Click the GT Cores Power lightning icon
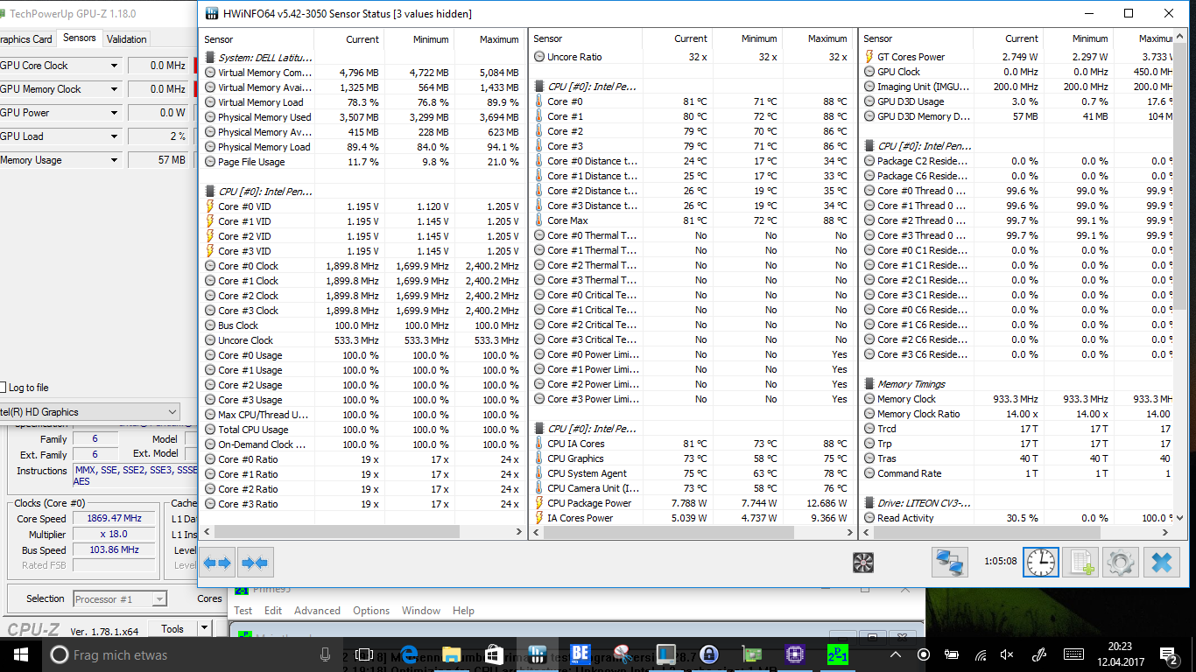This screenshot has width=1196, height=672. [x=869, y=57]
